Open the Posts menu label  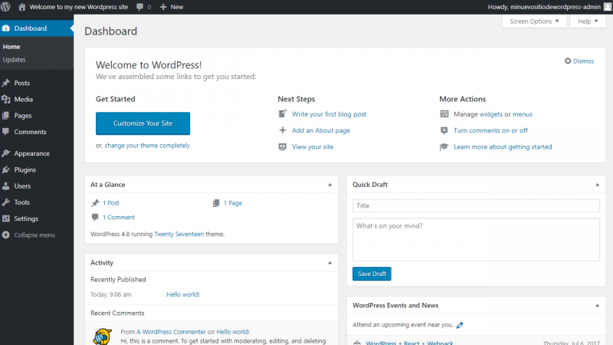[x=22, y=83]
